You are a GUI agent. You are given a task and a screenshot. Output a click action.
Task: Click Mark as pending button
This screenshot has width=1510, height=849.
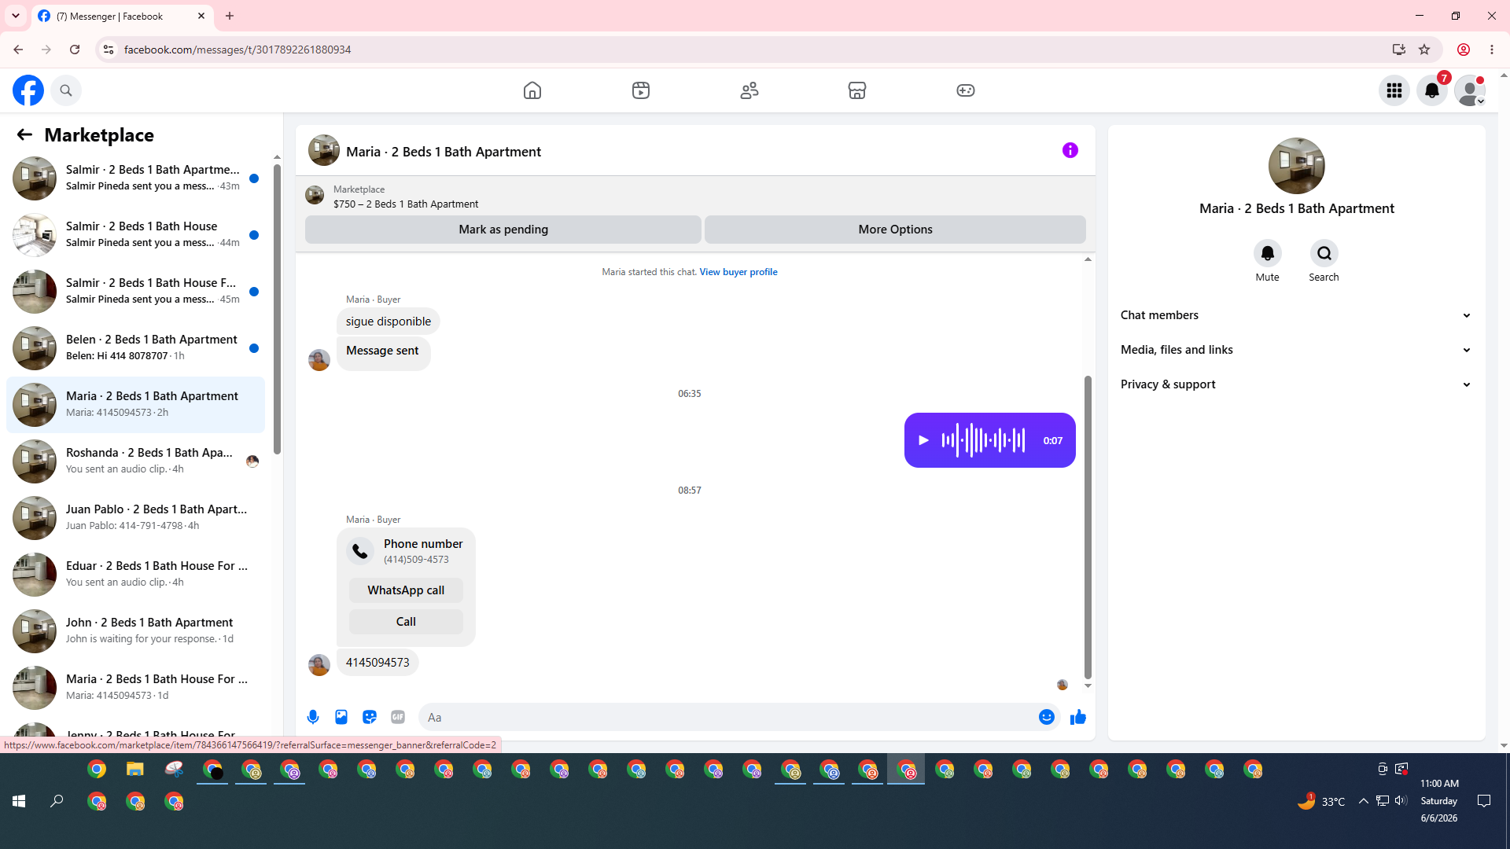(503, 230)
